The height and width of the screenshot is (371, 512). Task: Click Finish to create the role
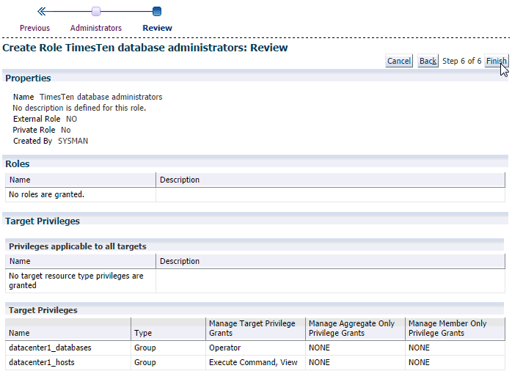click(x=496, y=61)
